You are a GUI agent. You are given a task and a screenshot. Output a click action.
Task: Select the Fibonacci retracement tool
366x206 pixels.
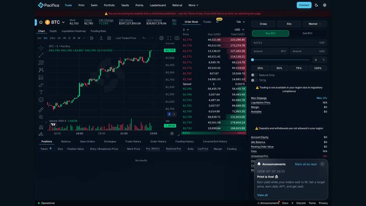click(x=41, y=63)
